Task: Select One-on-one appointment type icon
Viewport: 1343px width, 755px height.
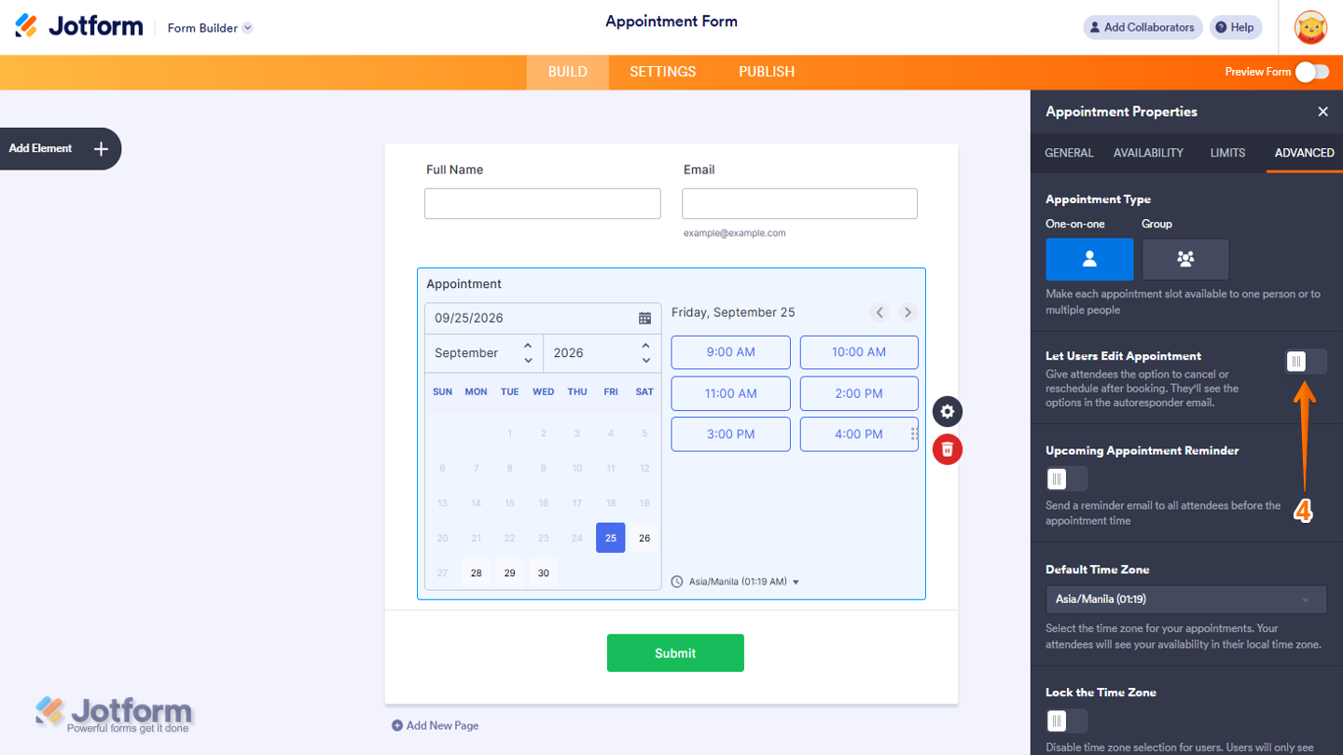Action: [x=1089, y=259]
